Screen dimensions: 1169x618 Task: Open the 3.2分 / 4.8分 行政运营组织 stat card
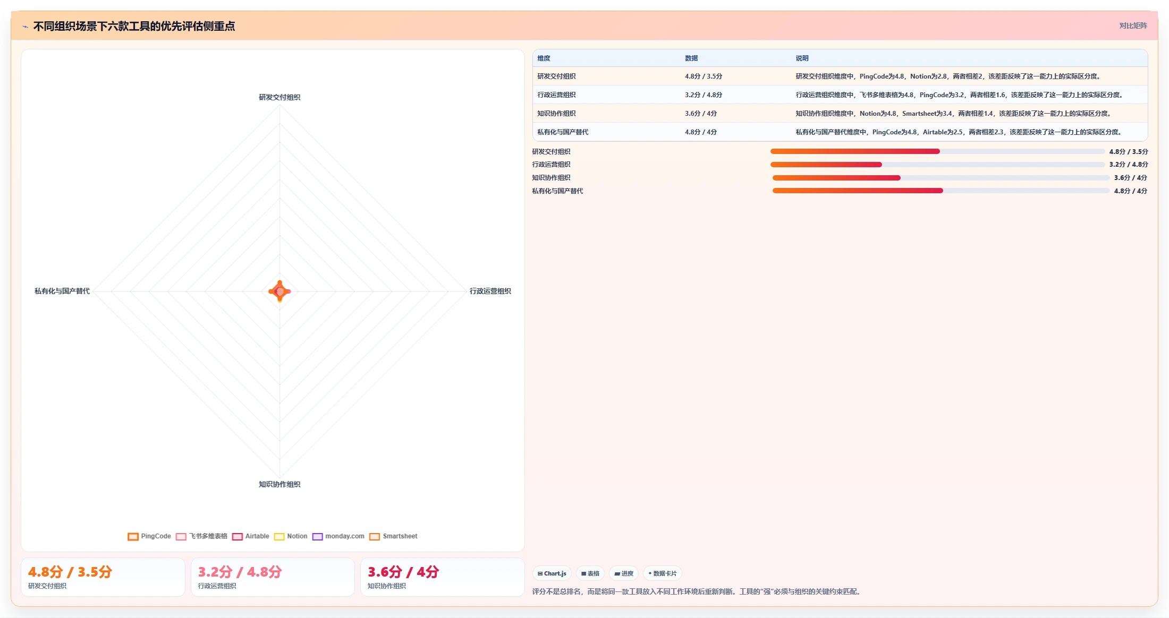pos(273,577)
